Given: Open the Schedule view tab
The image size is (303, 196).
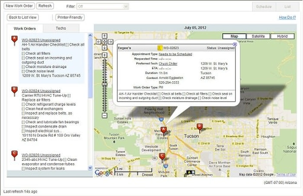Looking at the screenshot, I should (264, 7).
